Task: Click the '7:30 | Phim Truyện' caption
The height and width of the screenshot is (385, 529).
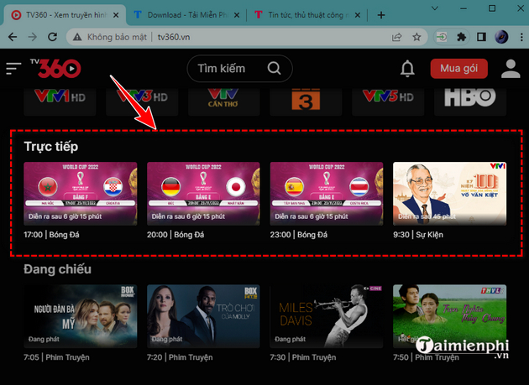Action: (x=303, y=357)
